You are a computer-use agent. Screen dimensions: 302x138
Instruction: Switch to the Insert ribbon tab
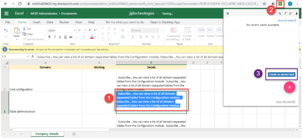[36, 22]
